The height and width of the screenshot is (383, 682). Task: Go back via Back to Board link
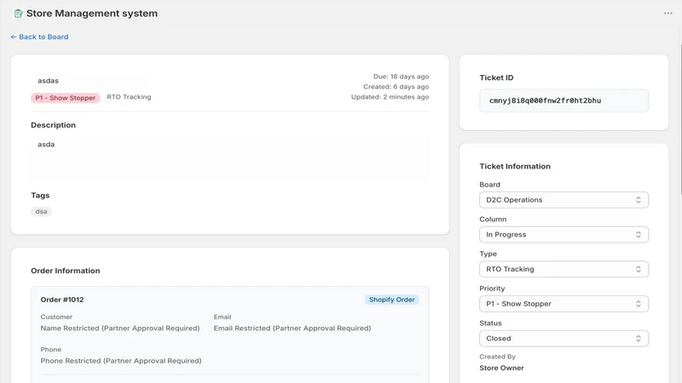(39, 37)
